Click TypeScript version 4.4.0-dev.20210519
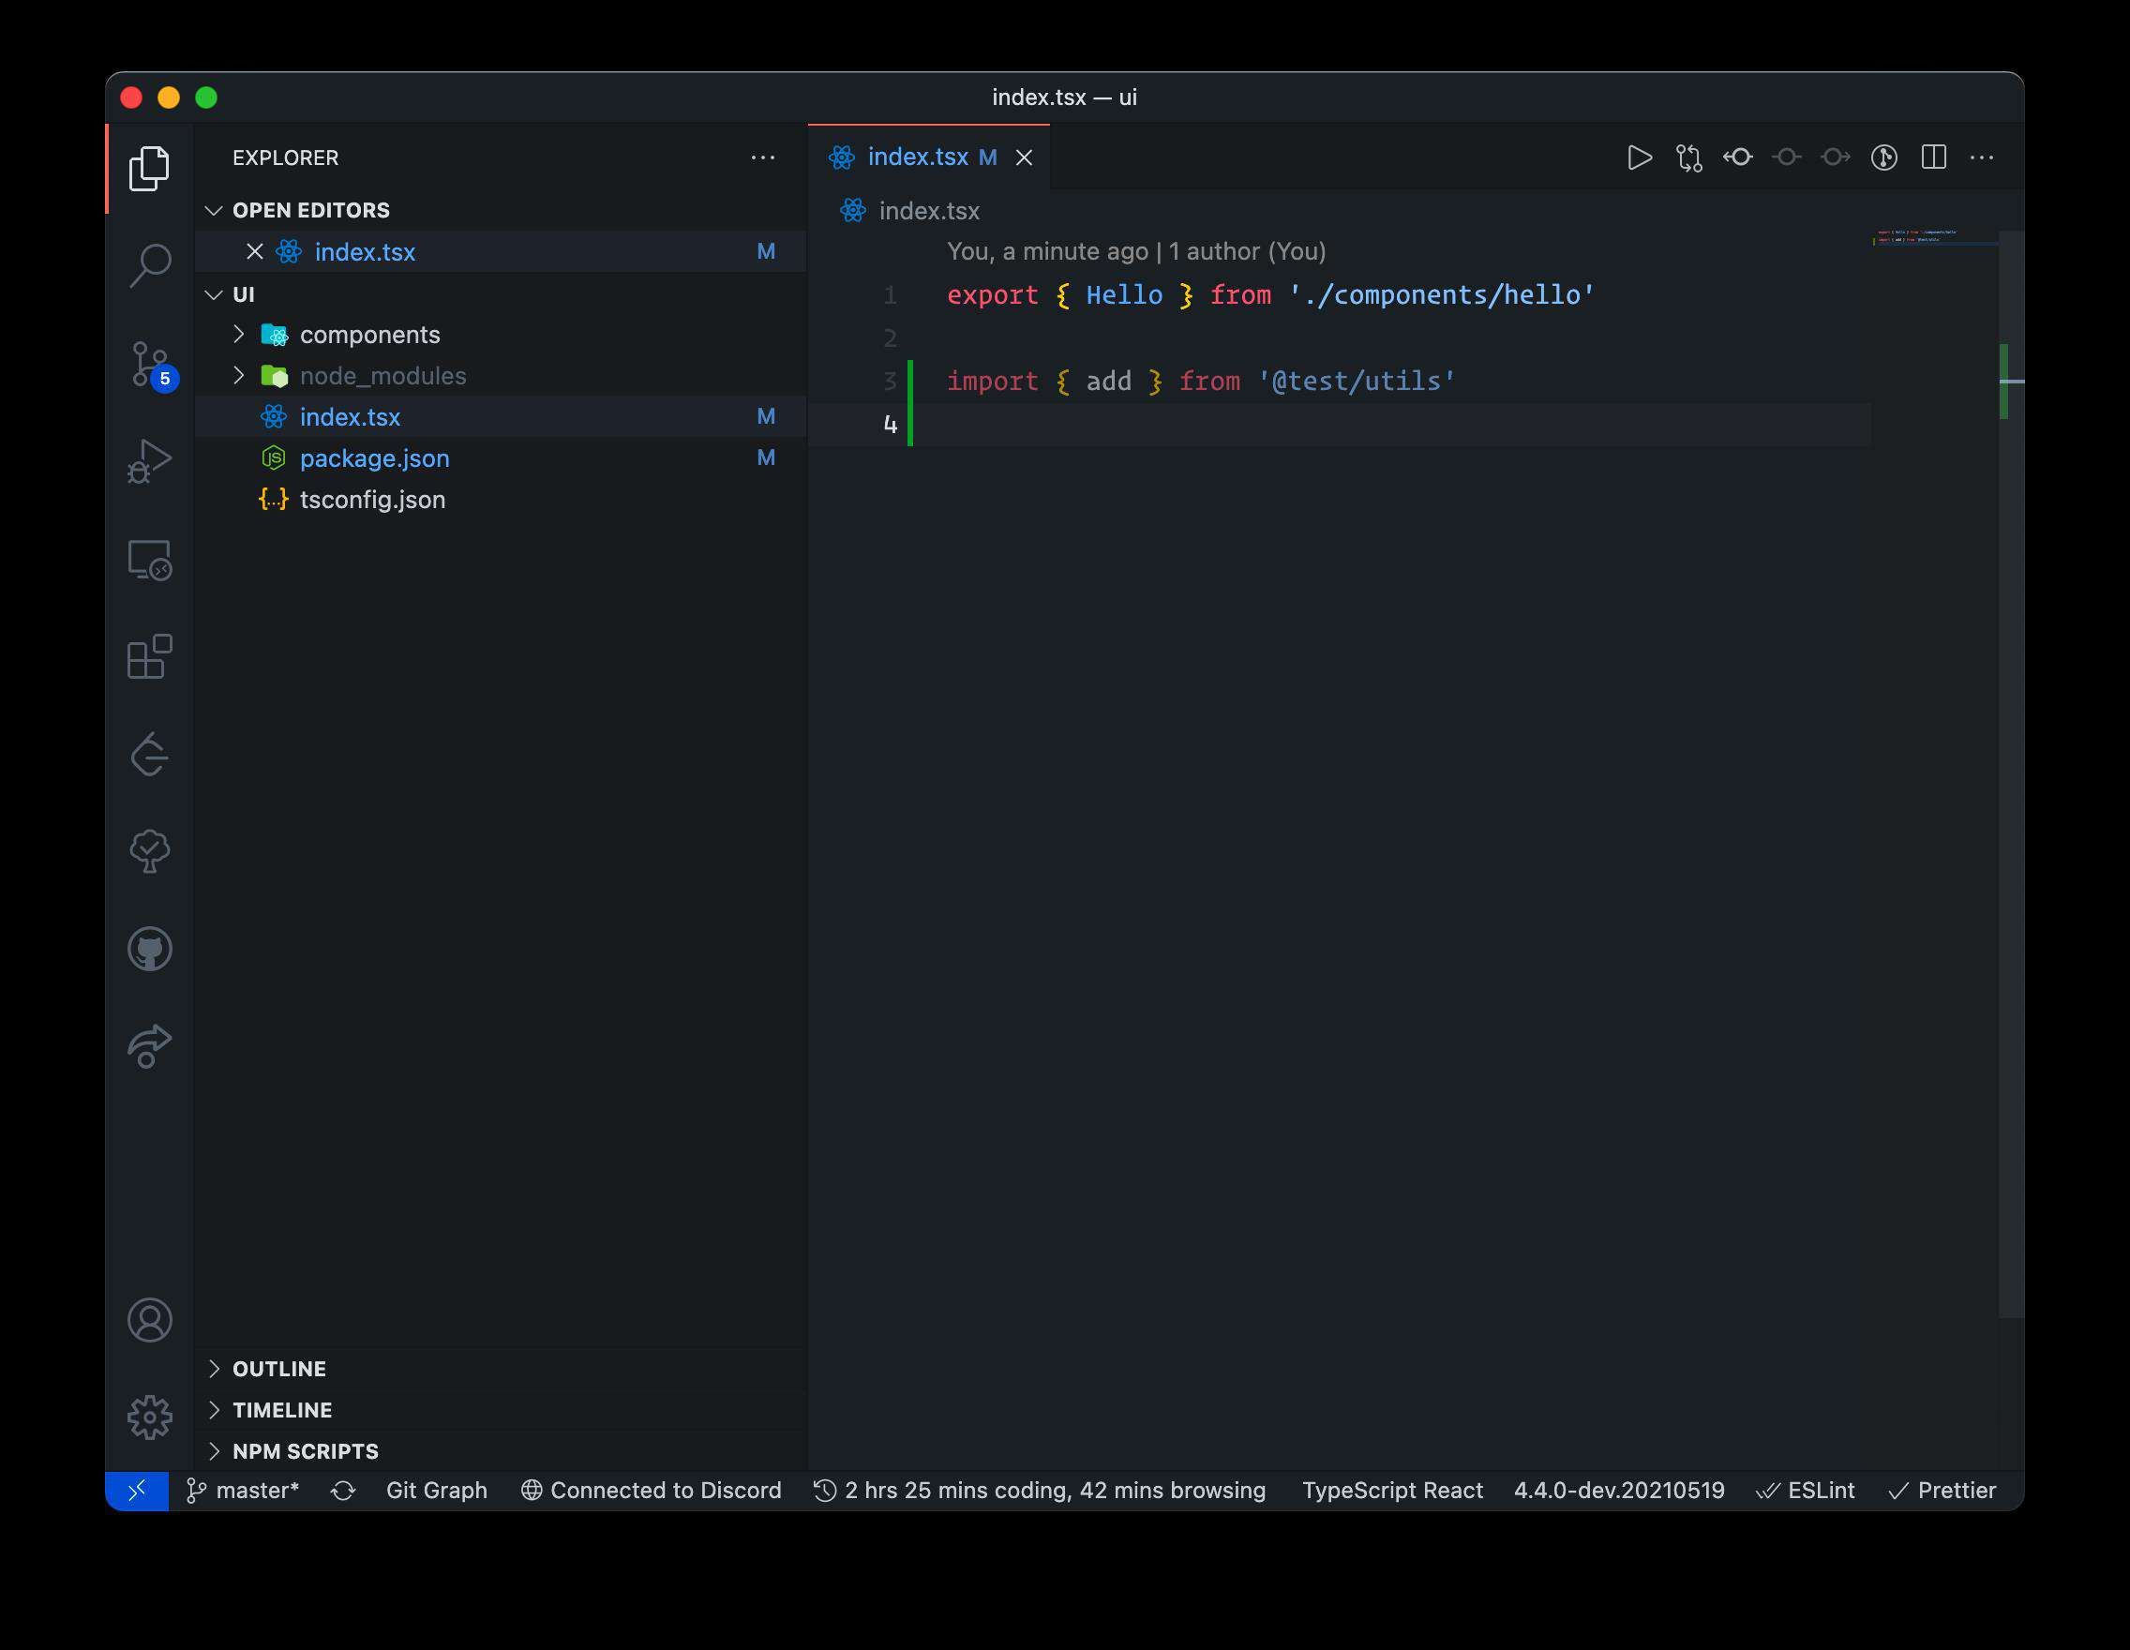This screenshot has height=1650, width=2130. click(x=1619, y=1490)
